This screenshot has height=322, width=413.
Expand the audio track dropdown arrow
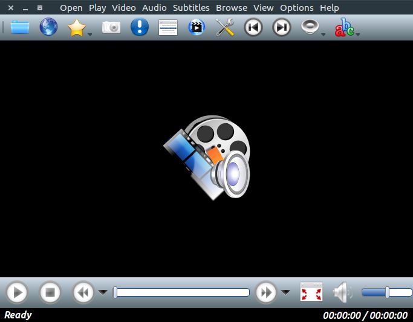pos(323,34)
